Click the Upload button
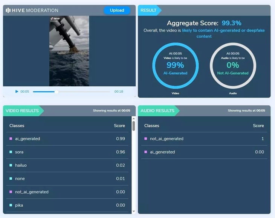275x218 pixels. pyautogui.click(x=117, y=11)
